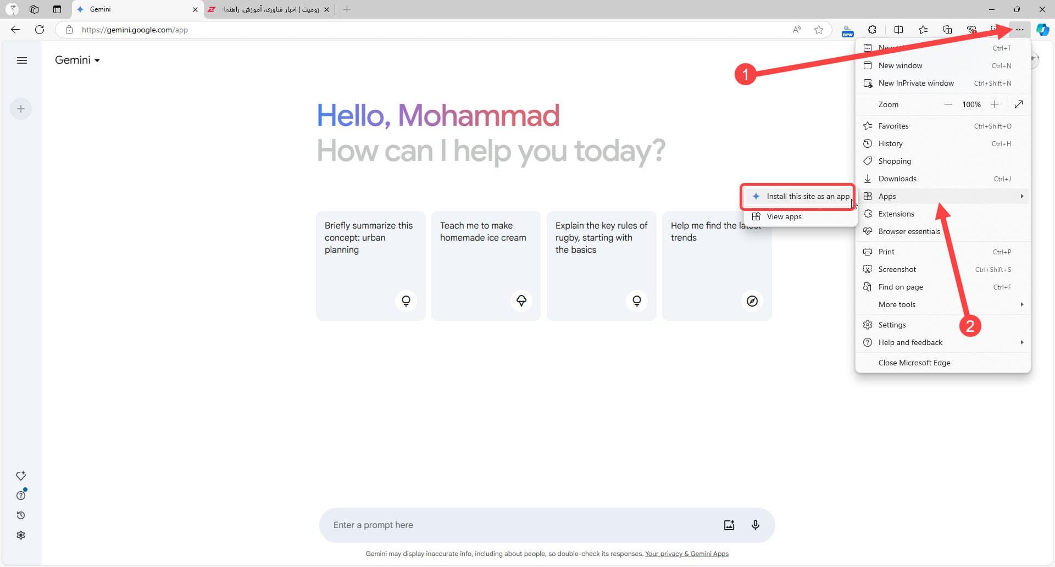Screen dimensions: 1055x567
Task: Select View apps in the submenu
Action: coord(799,216)
